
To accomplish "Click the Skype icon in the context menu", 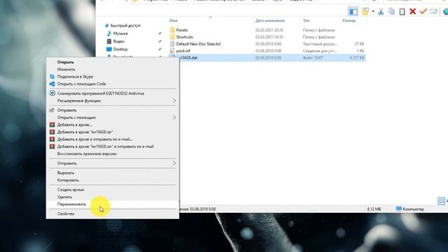I will click(52, 76).
